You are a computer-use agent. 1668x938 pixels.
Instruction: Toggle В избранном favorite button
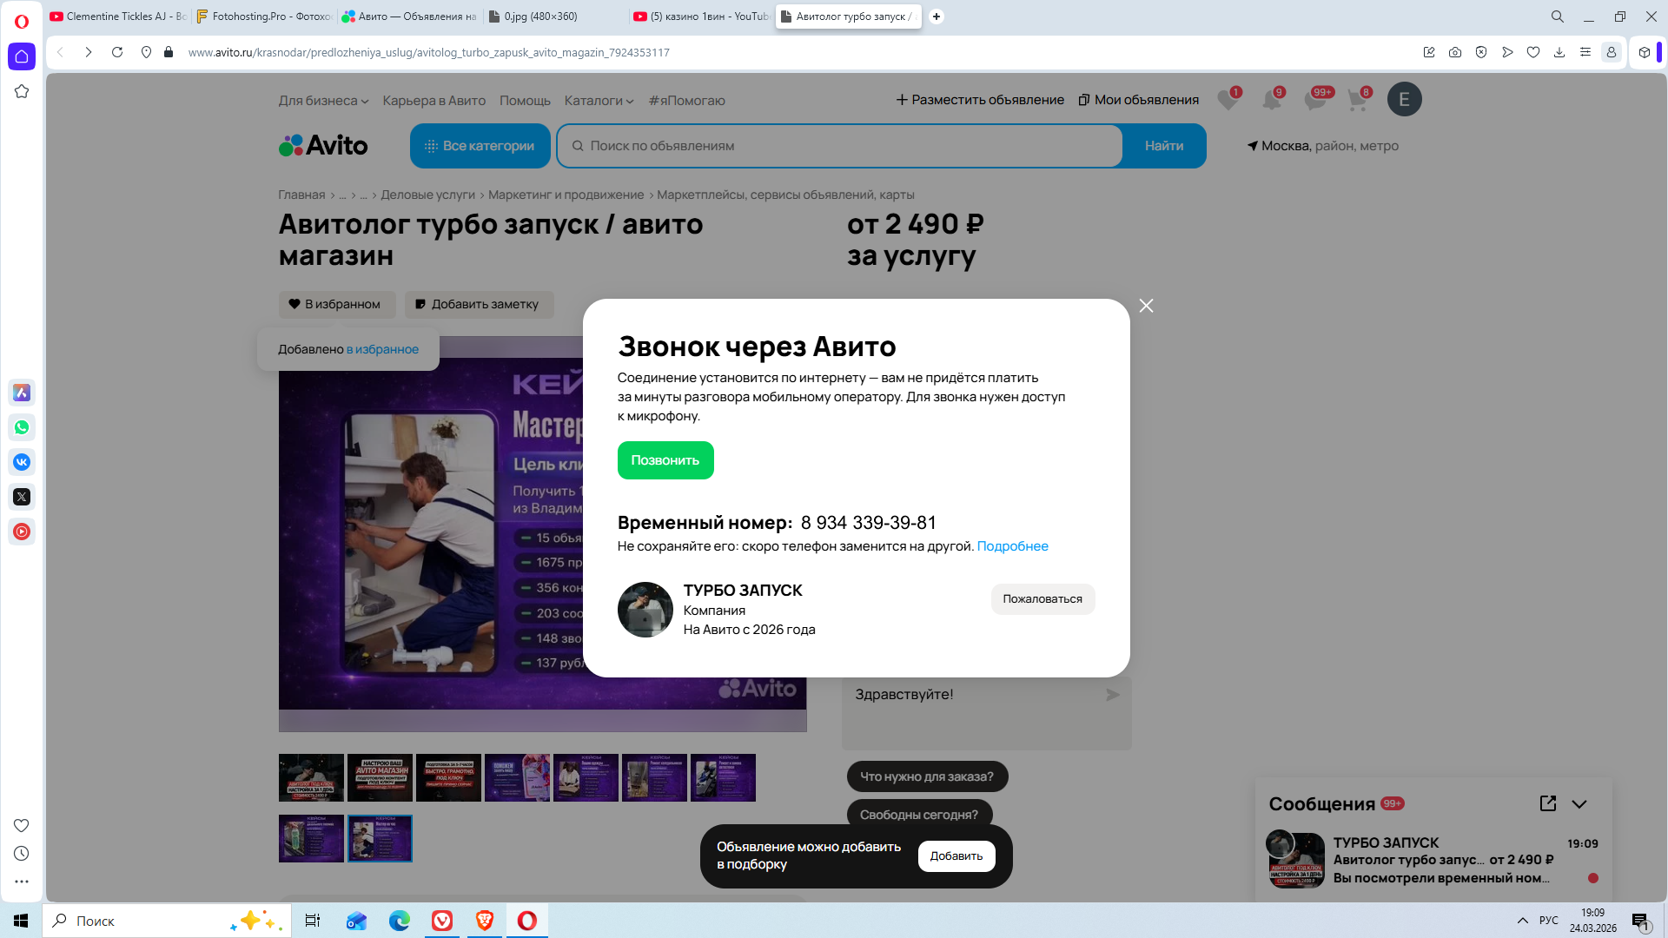click(x=336, y=304)
